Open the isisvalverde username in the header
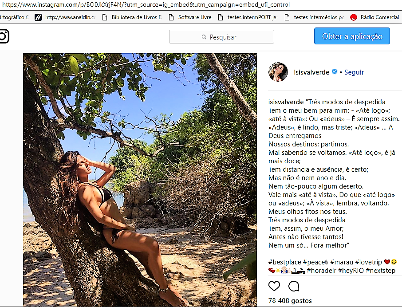 [x=312, y=72]
